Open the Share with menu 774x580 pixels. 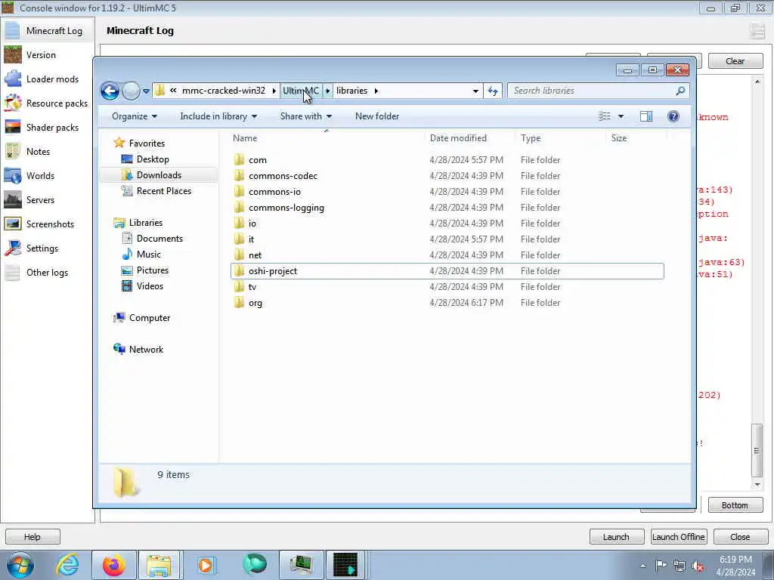tap(306, 116)
